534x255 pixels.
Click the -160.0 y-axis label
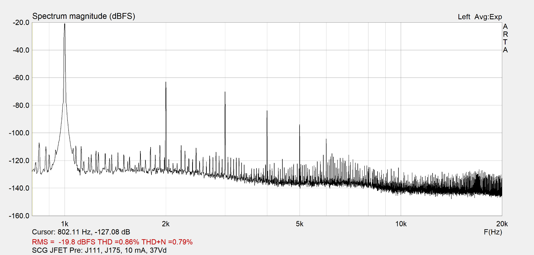point(20,216)
